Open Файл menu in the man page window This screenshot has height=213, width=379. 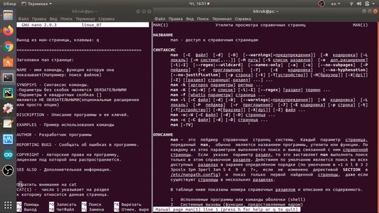(160, 18)
